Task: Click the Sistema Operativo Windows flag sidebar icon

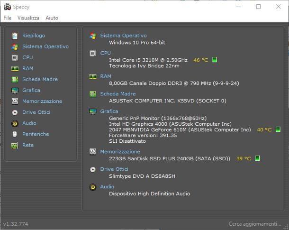Action: [x=15, y=46]
